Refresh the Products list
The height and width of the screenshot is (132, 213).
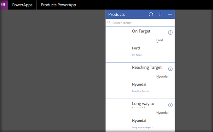point(151,15)
